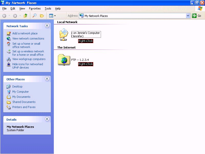Click The Internet group header
Viewport: 205px width, 154px height.
click(66, 47)
